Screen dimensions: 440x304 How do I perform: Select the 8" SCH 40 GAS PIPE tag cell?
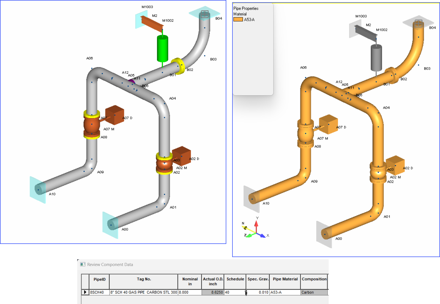[x=144, y=292]
